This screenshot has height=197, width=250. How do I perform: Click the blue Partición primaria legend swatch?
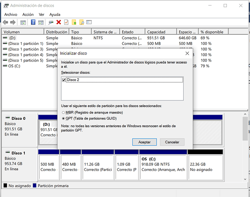[x=35, y=185]
